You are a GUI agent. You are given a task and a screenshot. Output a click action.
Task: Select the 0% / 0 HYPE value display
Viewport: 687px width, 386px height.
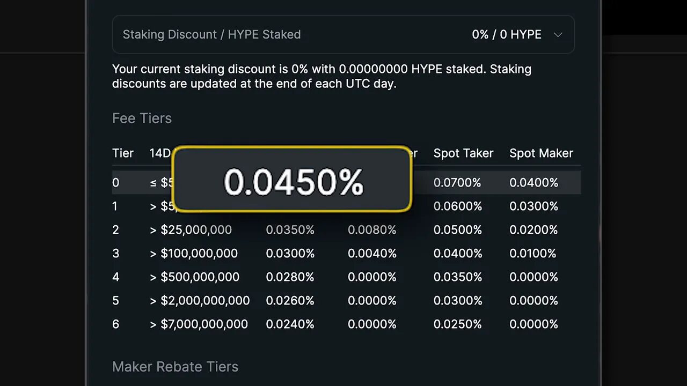pyautogui.click(x=506, y=34)
